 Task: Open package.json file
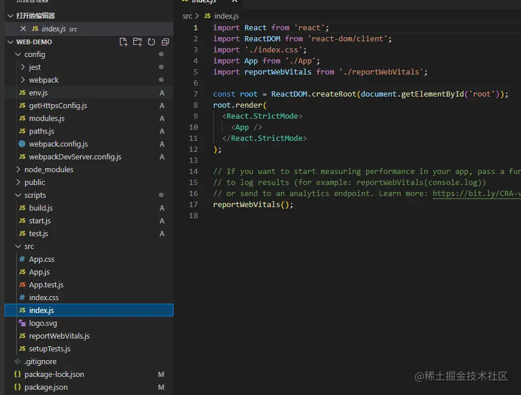click(x=89, y=387)
